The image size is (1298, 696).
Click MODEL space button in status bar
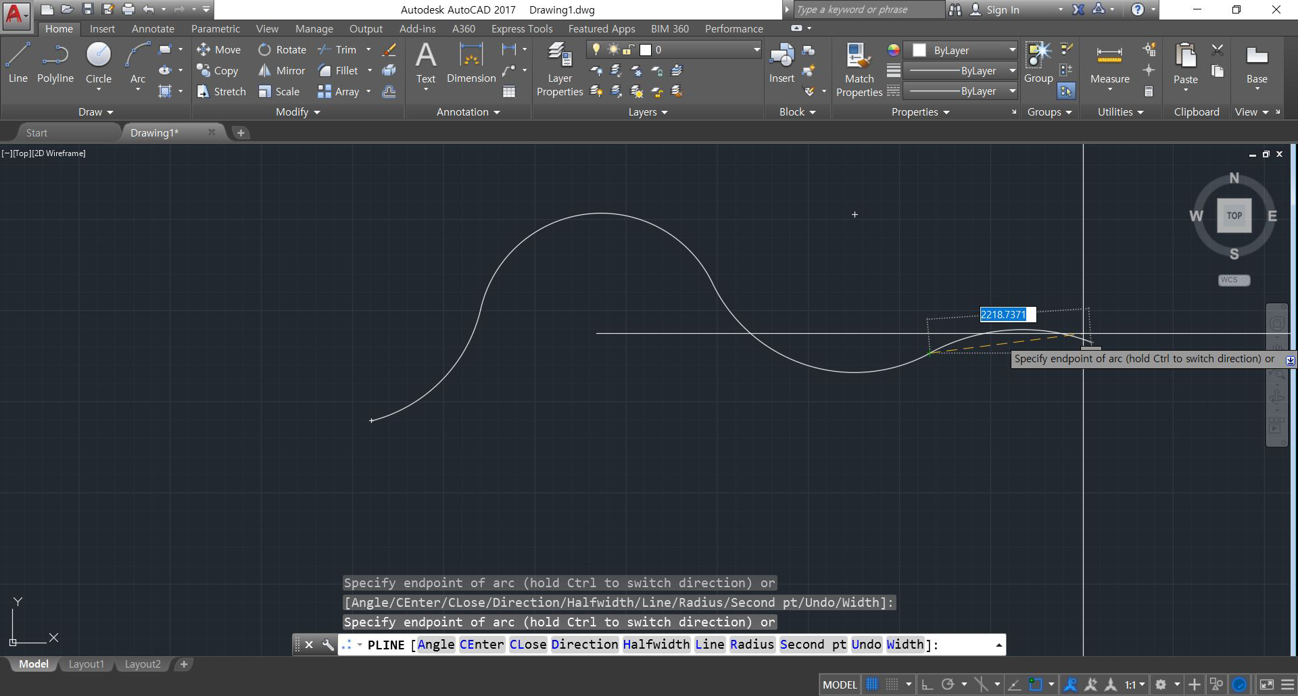840,685
